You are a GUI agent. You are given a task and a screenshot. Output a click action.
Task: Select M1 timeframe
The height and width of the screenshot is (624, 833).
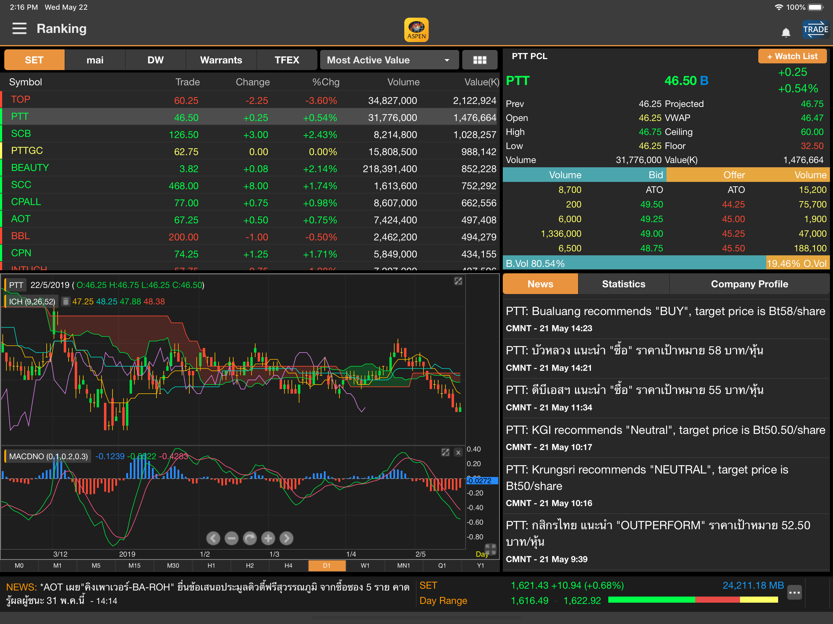(x=58, y=565)
